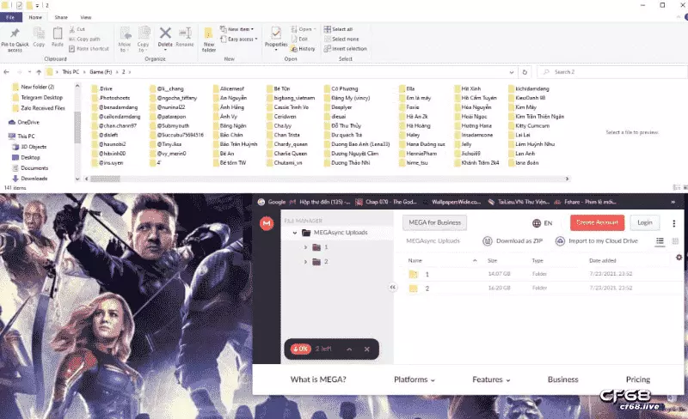Click the Cut scissors option
The height and width of the screenshot is (419, 688).
[77, 29]
